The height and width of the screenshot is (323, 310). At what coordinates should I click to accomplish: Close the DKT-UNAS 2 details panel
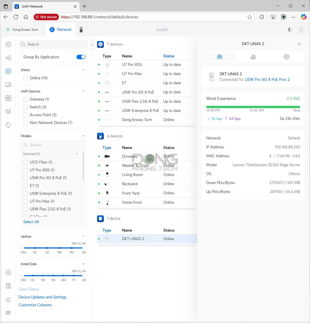(299, 44)
